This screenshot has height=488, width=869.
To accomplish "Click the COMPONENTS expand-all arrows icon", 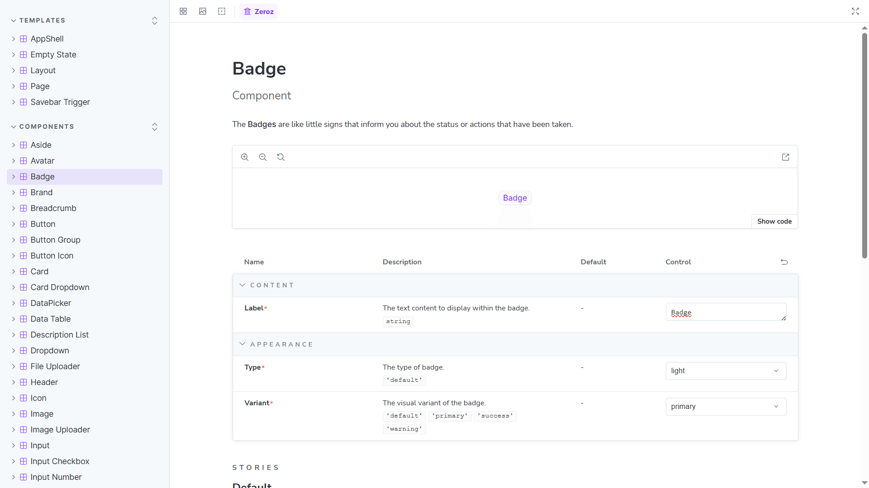I will pos(155,127).
